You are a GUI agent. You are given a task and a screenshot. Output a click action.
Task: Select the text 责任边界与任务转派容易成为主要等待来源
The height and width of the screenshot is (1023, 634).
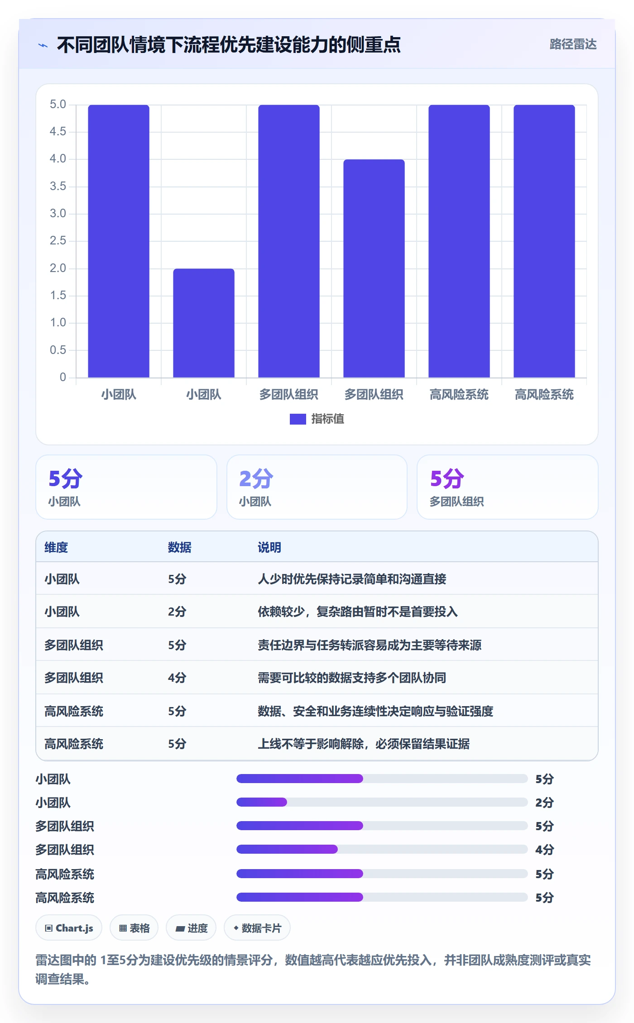coord(370,645)
